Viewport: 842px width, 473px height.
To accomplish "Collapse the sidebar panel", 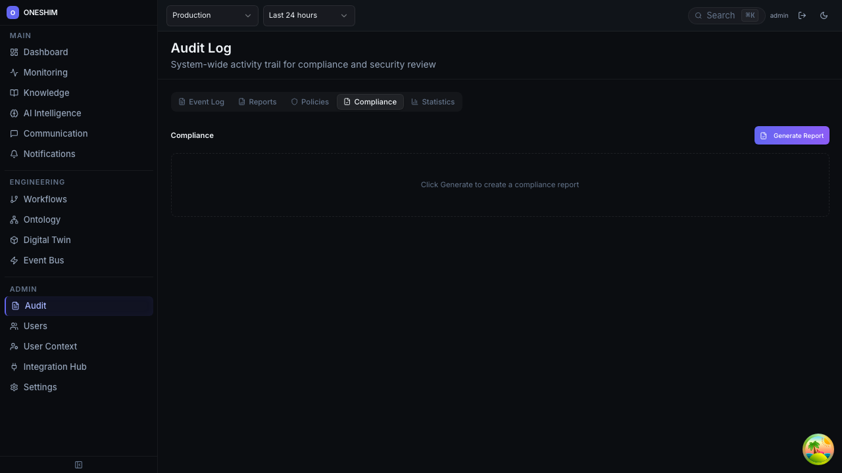I will [78, 464].
